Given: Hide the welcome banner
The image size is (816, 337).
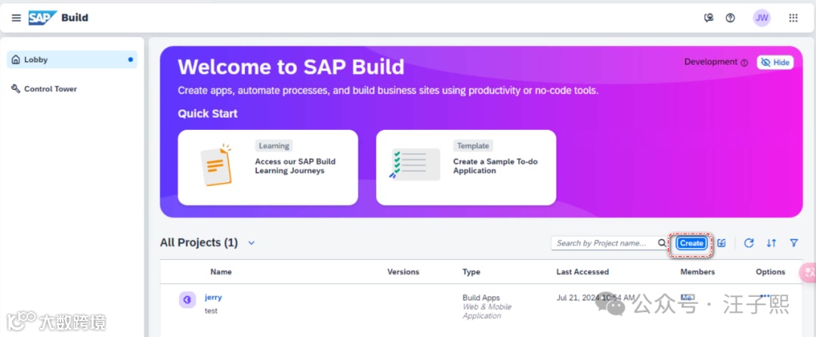Looking at the screenshot, I should click(775, 62).
